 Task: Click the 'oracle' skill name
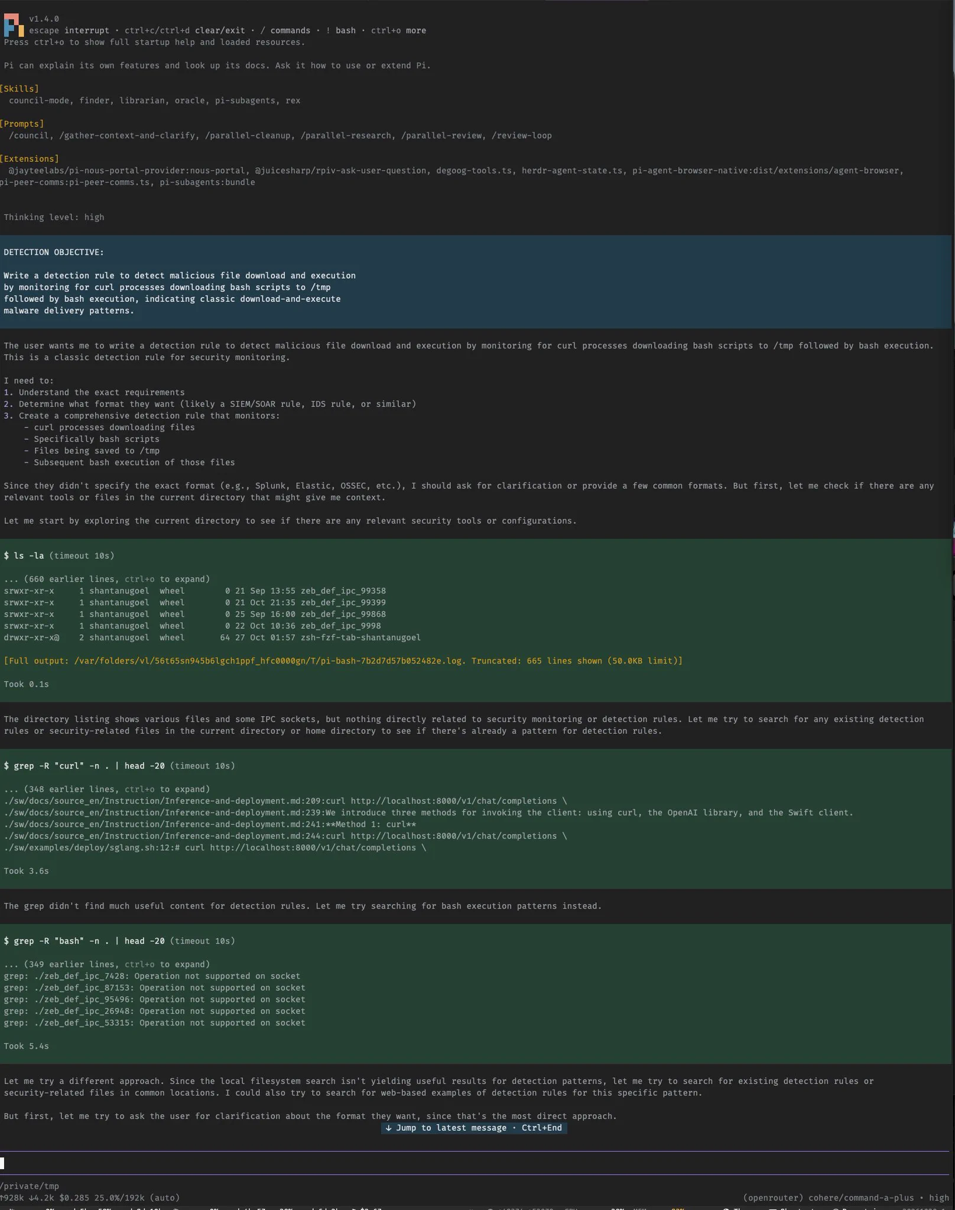tap(190, 100)
